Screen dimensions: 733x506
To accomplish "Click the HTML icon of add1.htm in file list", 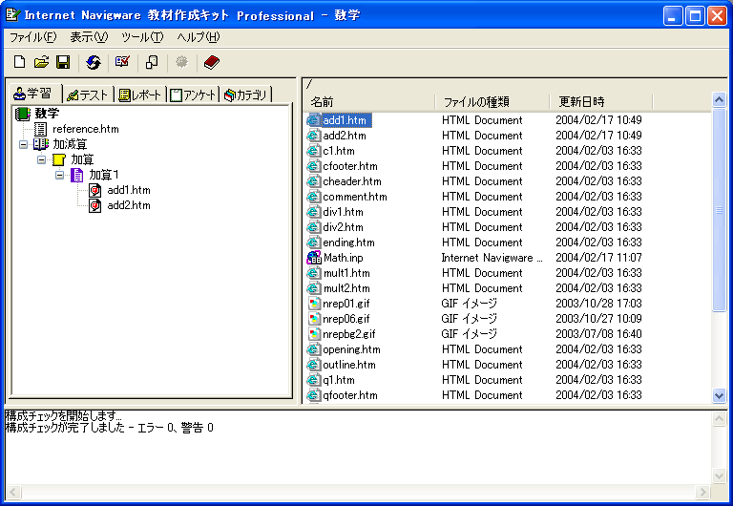I will point(314,120).
